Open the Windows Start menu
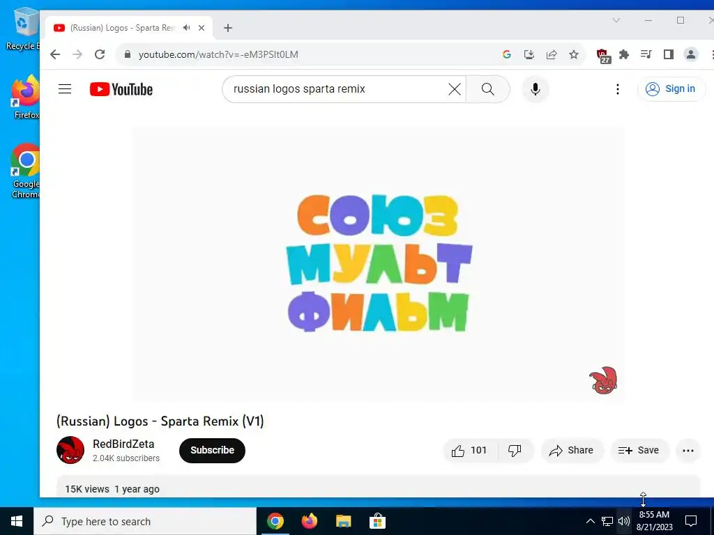714x535 pixels. tap(17, 521)
